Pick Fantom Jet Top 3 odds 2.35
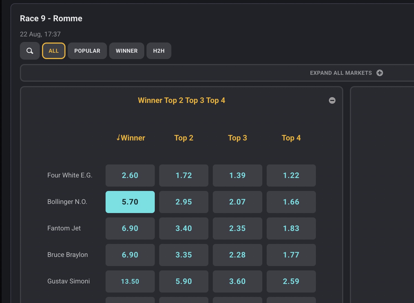Screen dimensions: 414x303 237,228
